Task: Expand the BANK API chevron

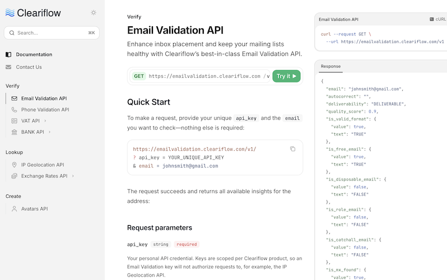Action: (x=50, y=132)
